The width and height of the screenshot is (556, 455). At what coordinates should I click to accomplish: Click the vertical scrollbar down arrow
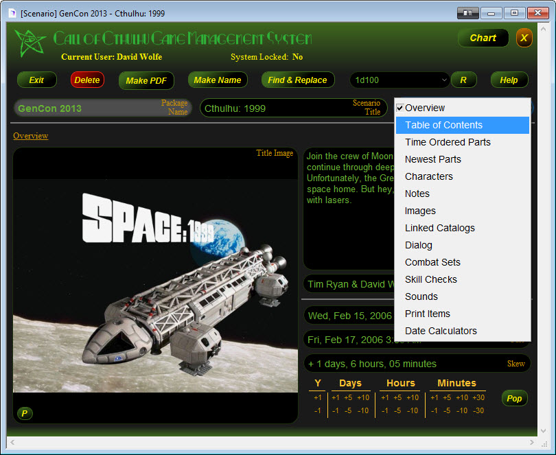pos(543,431)
